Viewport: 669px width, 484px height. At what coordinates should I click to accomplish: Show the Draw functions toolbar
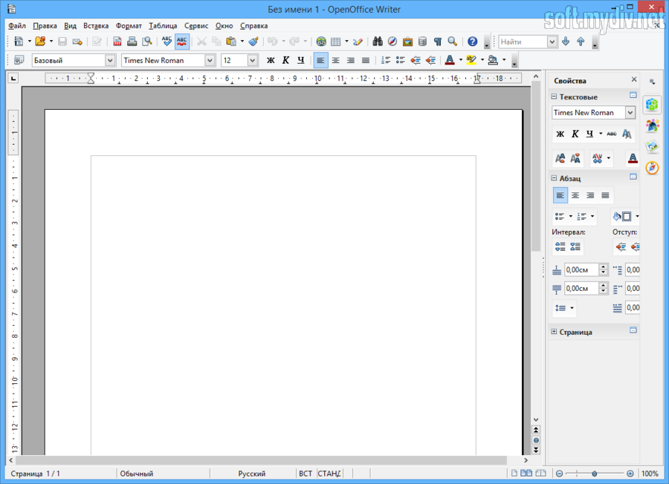click(x=358, y=42)
